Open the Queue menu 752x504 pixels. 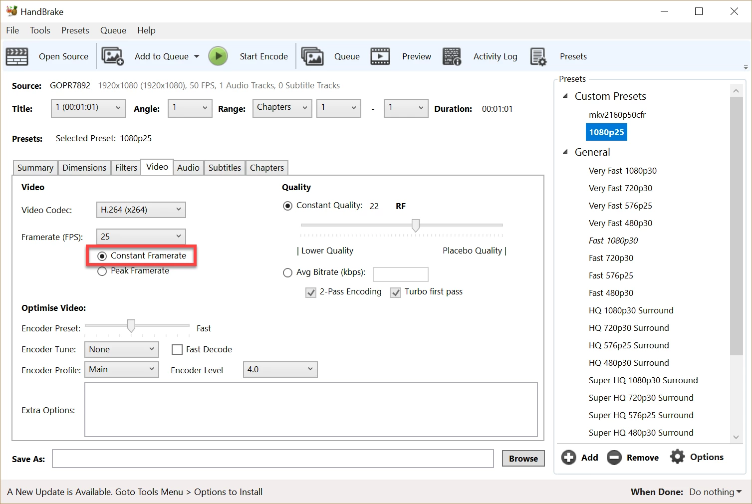[x=113, y=30]
